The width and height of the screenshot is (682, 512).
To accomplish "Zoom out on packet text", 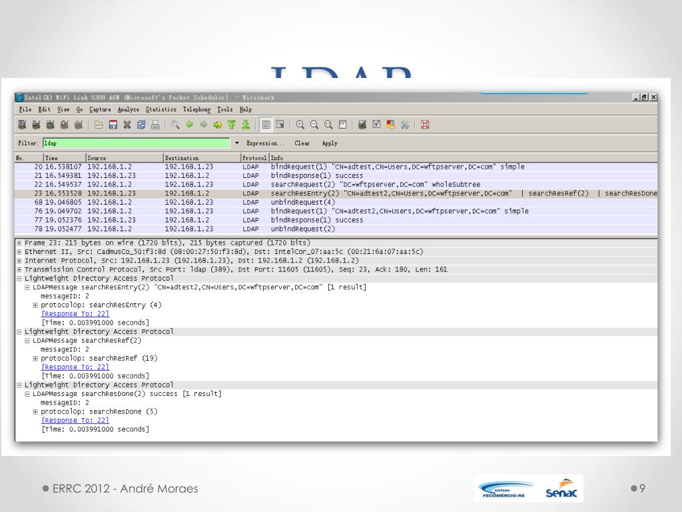I will [x=314, y=125].
